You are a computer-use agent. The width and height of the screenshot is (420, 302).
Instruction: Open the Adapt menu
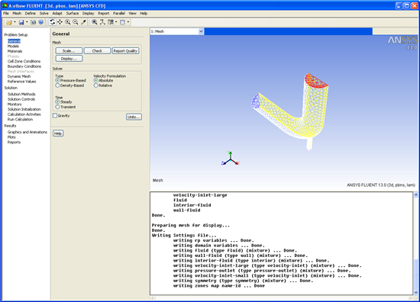(57, 13)
